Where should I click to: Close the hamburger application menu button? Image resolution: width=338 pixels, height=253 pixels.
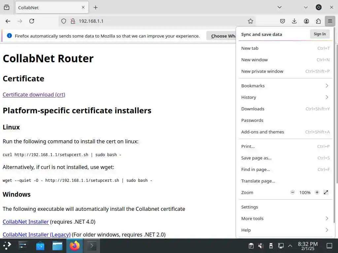(330, 21)
